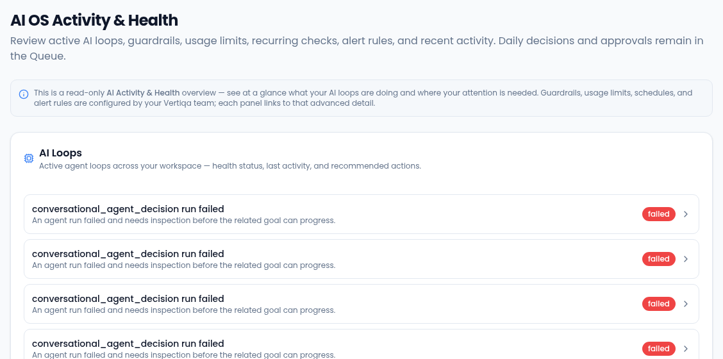
Task: Expand the fourth failed run row chevron
Action: tap(686, 348)
